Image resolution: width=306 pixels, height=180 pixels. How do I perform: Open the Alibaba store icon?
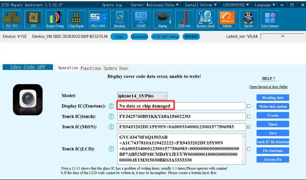tap(227, 19)
